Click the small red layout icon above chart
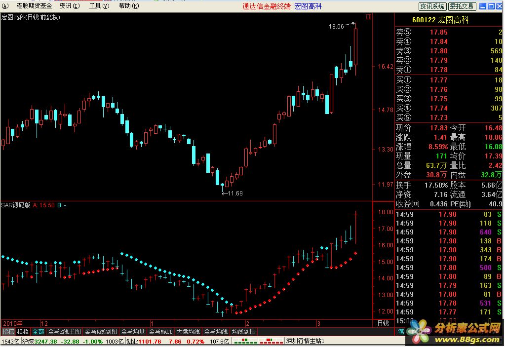 click(x=369, y=17)
